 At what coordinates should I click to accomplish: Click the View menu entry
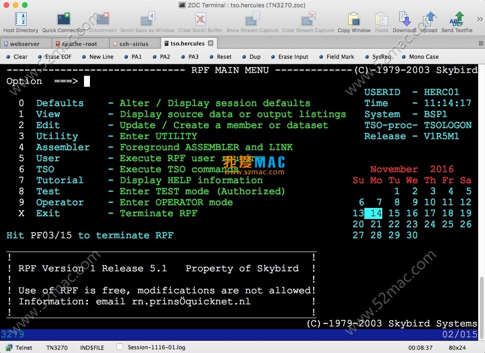(x=48, y=114)
